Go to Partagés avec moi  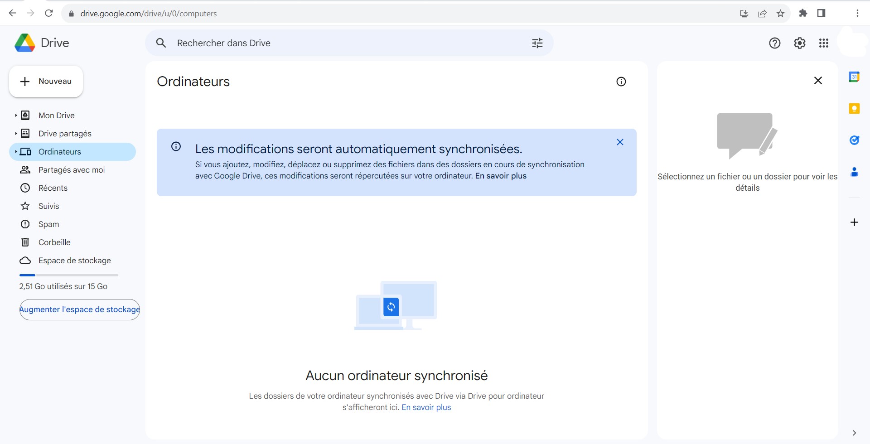[71, 170]
